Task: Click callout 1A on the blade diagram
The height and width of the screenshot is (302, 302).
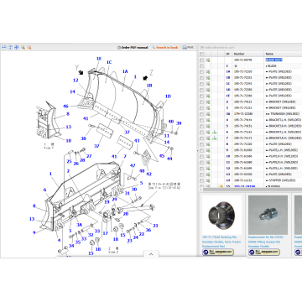Action: tap(125, 71)
